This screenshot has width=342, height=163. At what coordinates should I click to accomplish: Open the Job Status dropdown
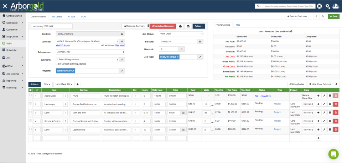pos(181,34)
